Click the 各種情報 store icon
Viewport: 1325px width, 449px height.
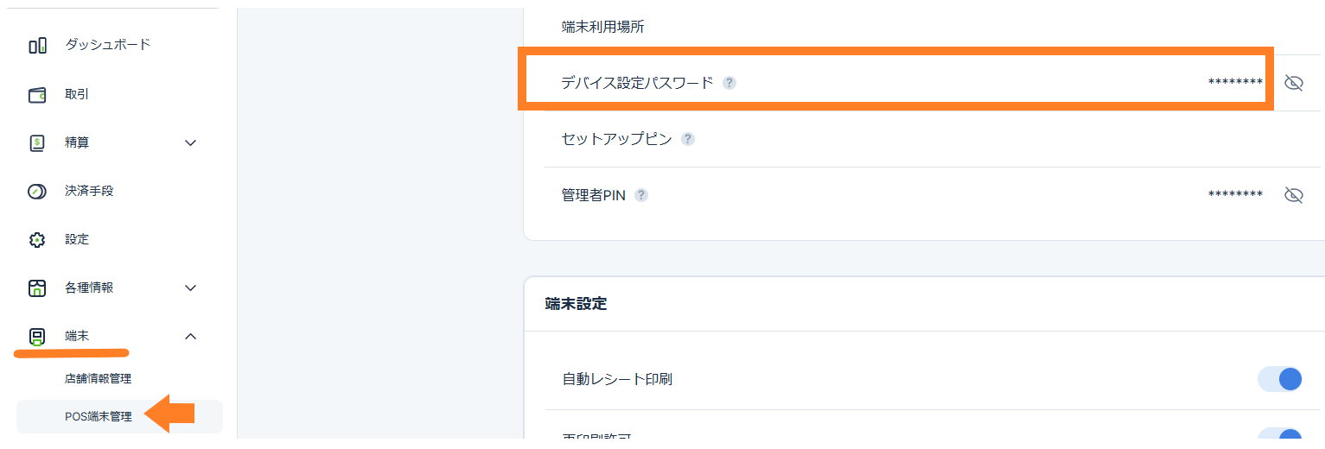(37, 288)
